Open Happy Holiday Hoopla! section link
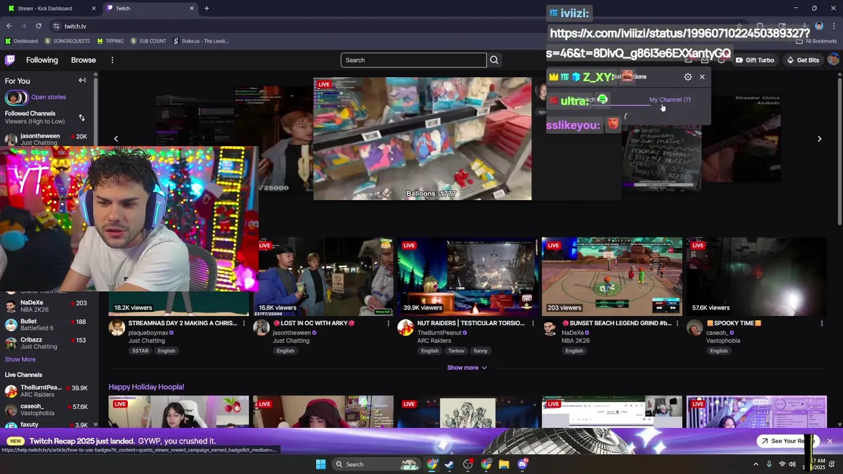The height and width of the screenshot is (474, 843). (146, 387)
